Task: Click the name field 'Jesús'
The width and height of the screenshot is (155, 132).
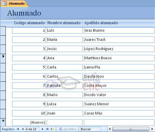Action: (x=65, y=49)
